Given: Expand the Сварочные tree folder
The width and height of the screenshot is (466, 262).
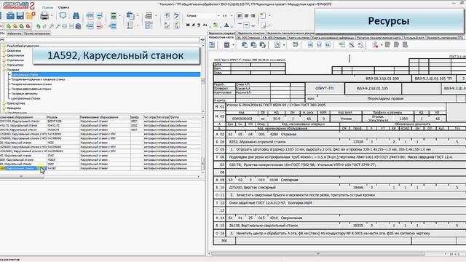Looking at the screenshot, I should (4, 51).
